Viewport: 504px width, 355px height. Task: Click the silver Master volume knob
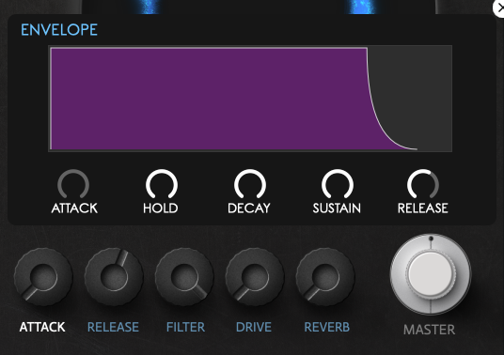pos(431,274)
